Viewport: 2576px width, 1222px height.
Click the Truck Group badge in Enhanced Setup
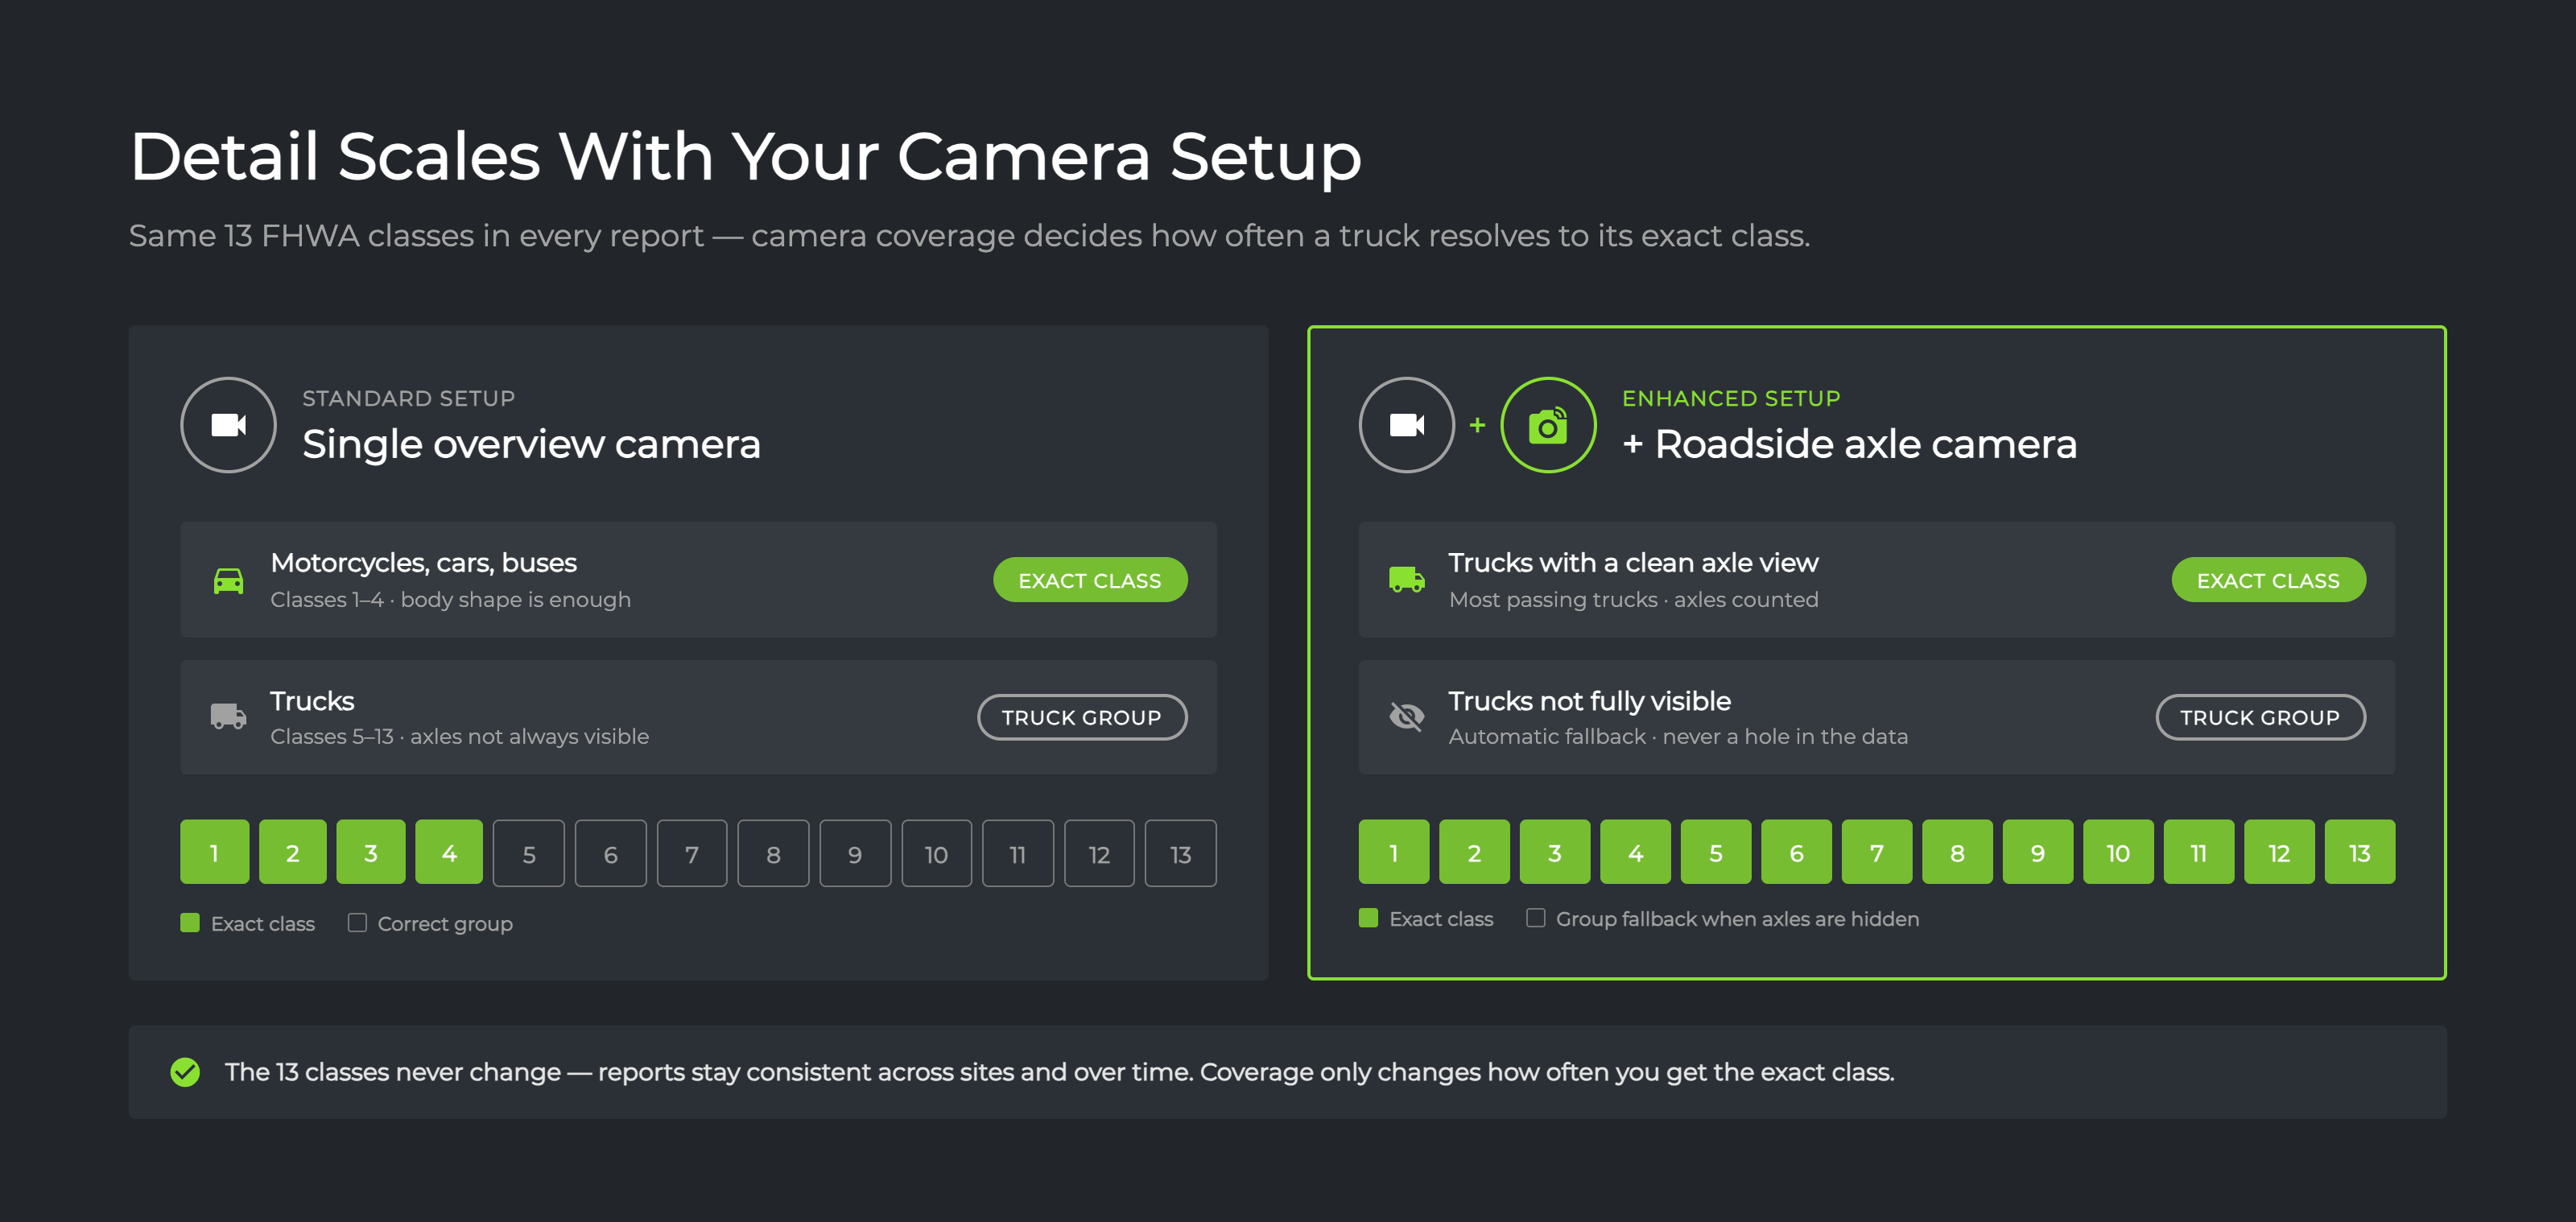[2260, 717]
